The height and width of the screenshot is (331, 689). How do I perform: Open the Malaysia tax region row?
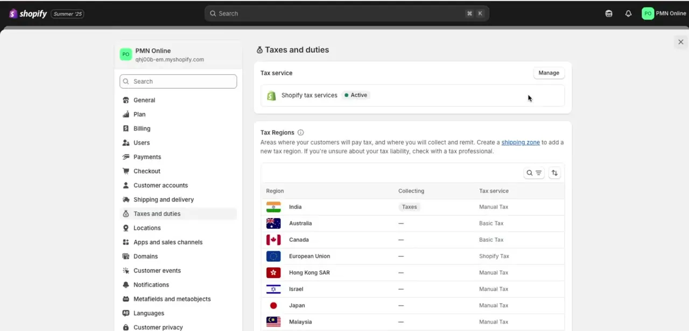pyautogui.click(x=413, y=322)
